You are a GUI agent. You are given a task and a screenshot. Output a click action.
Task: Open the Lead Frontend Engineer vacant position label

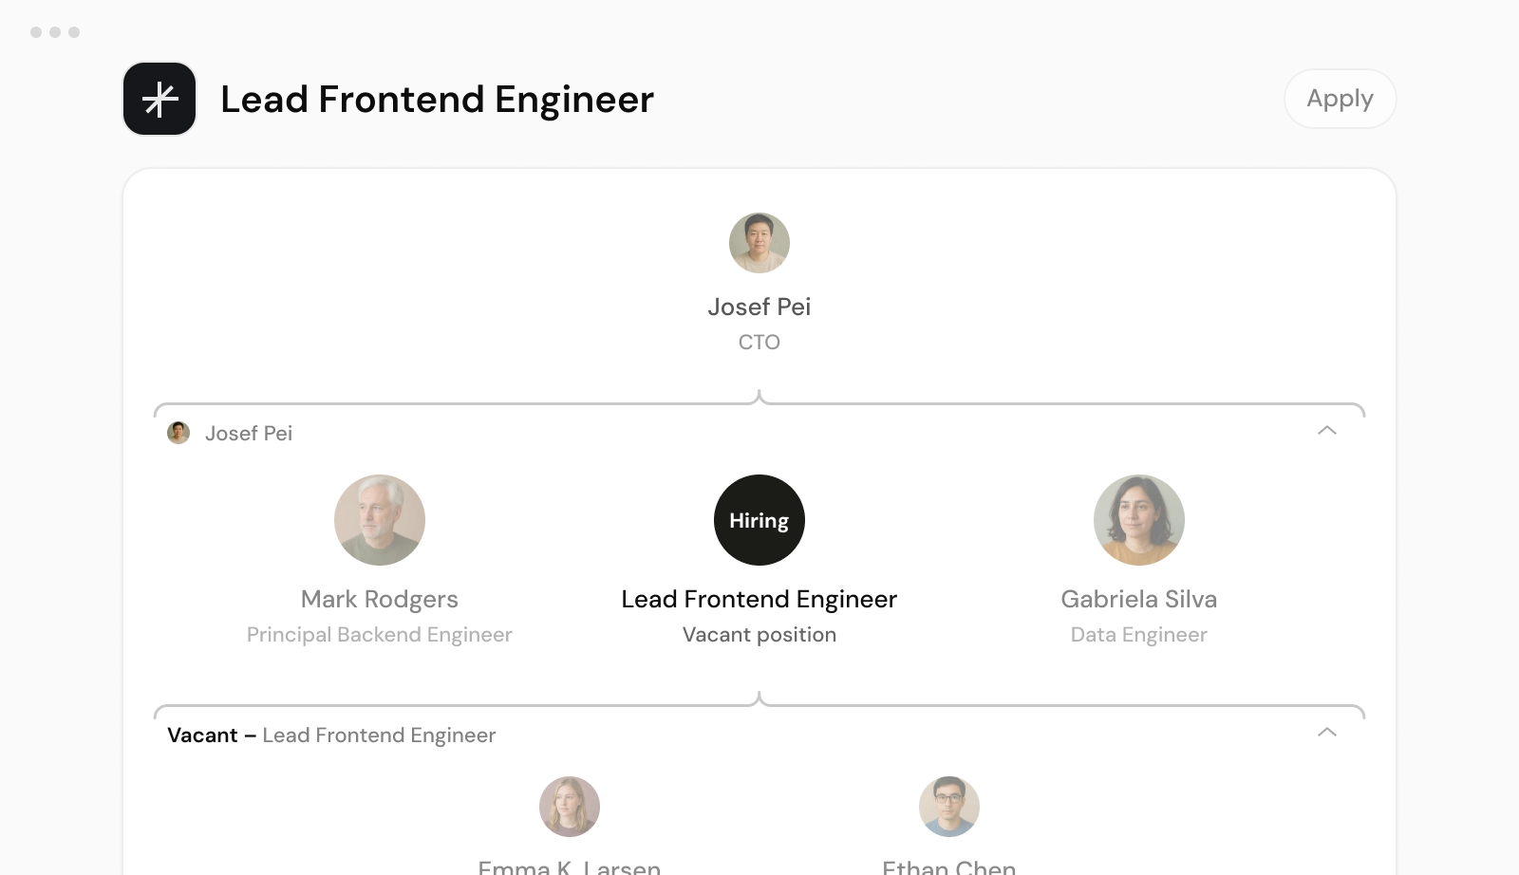[759, 599]
